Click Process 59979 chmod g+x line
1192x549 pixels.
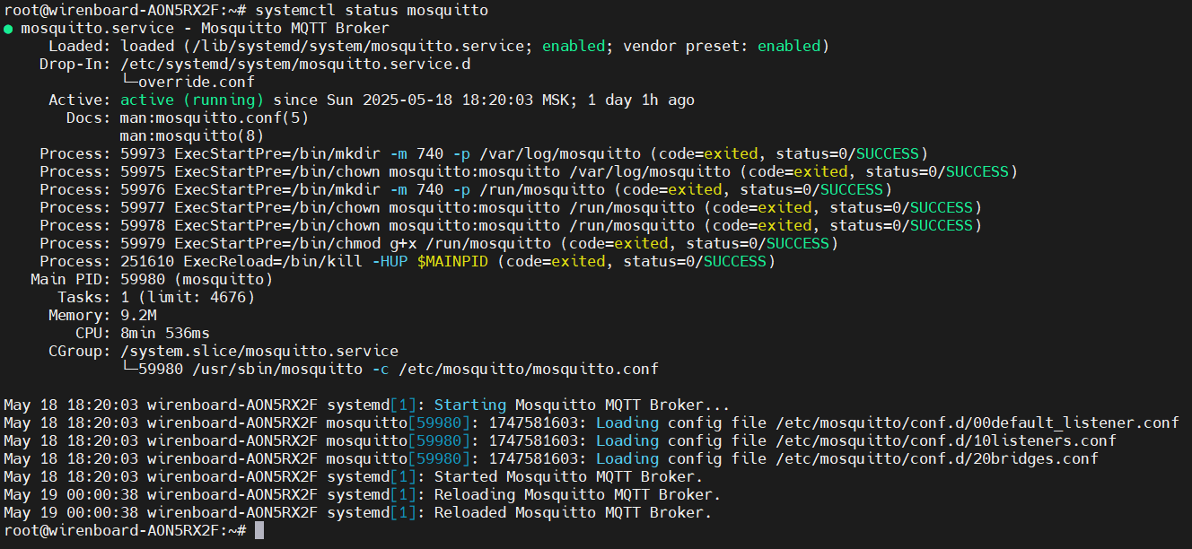tap(439, 243)
